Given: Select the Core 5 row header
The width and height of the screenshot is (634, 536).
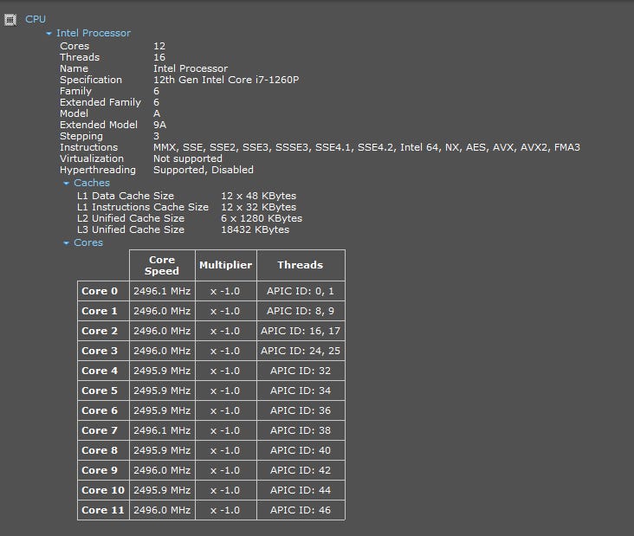Looking at the screenshot, I should (103, 391).
